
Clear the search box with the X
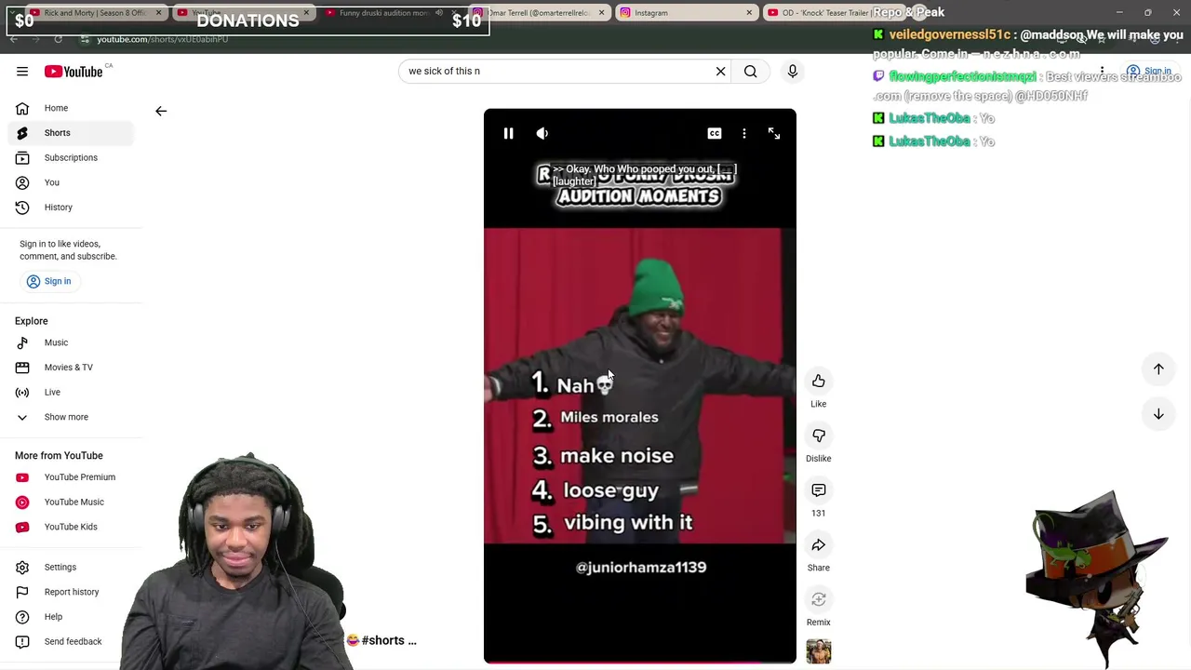click(720, 71)
